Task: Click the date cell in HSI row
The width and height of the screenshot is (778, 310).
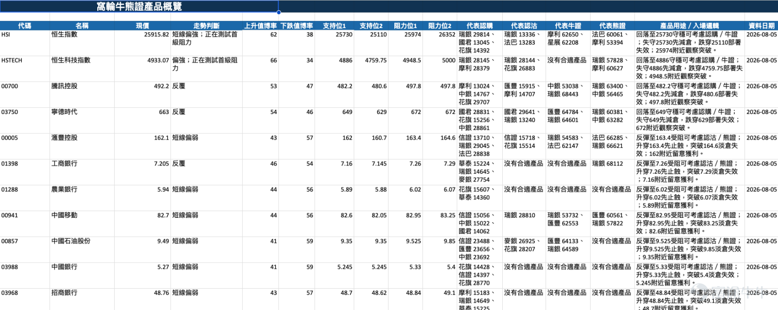Action: point(761,43)
